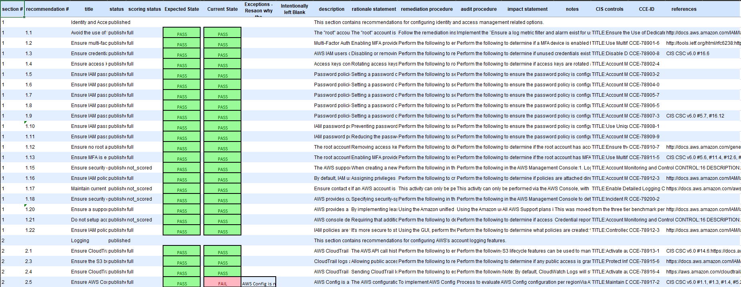The height and width of the screenshot is (287, 741).
Task: Click the "Maintain current" title cell
Action: (89, 189)
